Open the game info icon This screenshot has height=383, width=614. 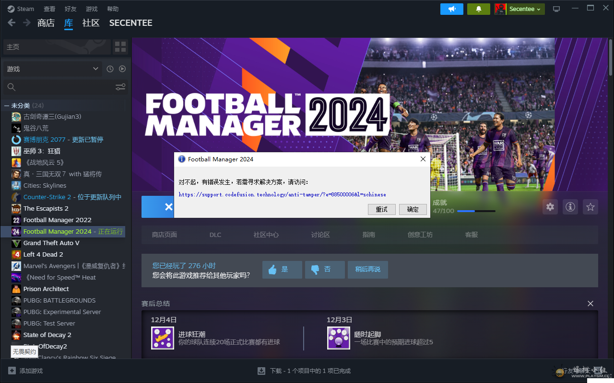click(570, 207)
